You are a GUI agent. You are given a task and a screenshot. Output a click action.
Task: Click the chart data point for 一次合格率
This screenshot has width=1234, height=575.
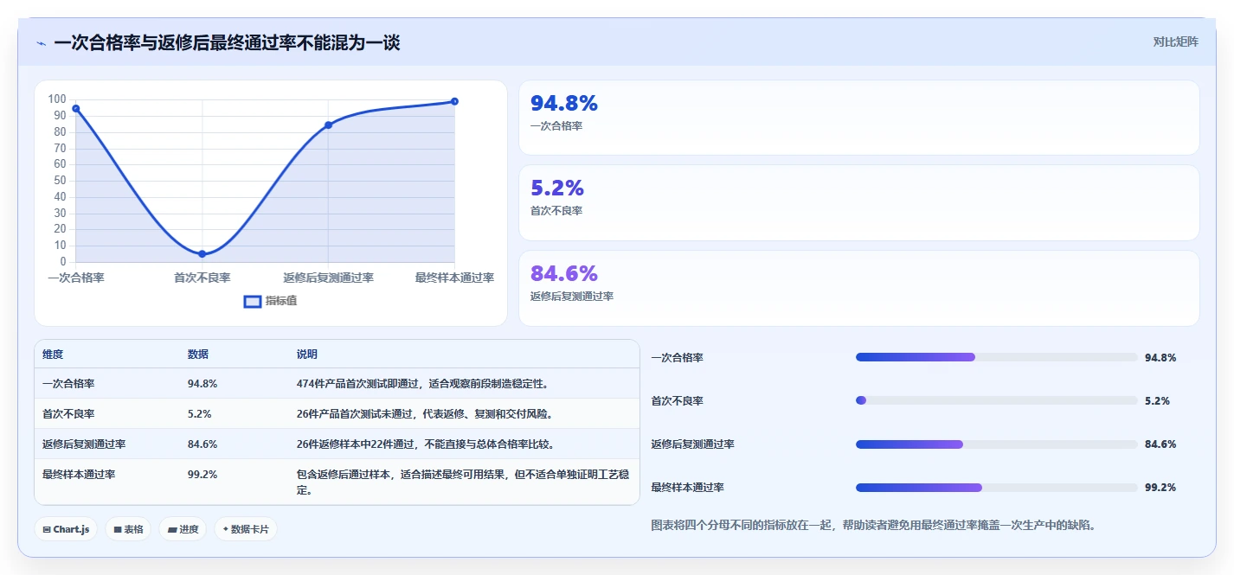(x=76, y=108)
